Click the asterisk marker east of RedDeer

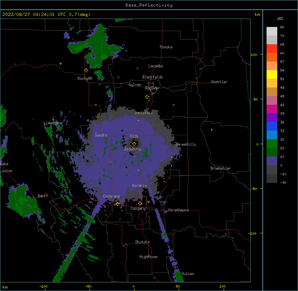pos(174,105)
